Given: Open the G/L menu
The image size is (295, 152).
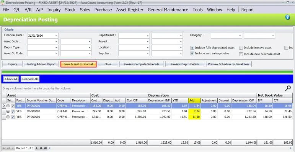Looking at the screenshot, I should tap(17, 10).
